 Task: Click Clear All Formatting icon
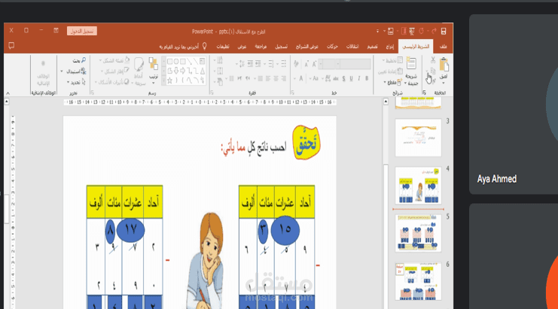(297, 64)
